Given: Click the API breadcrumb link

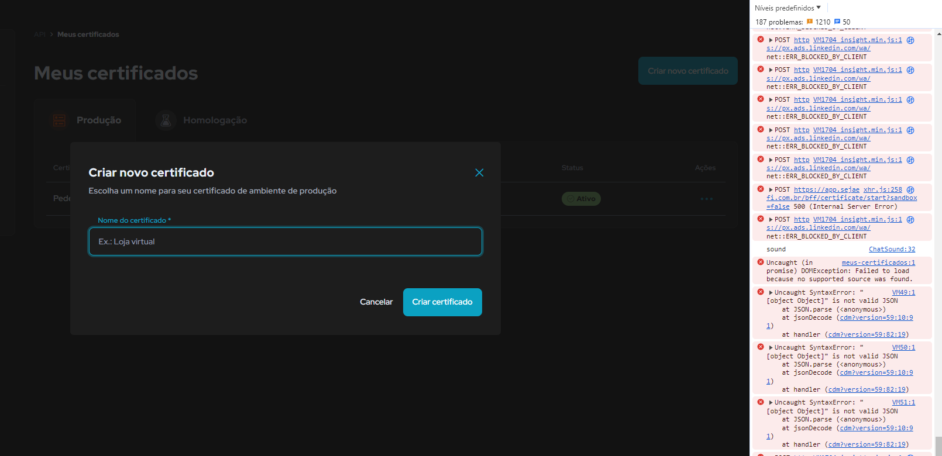Looking at the screenshot, I should (39, 34).
